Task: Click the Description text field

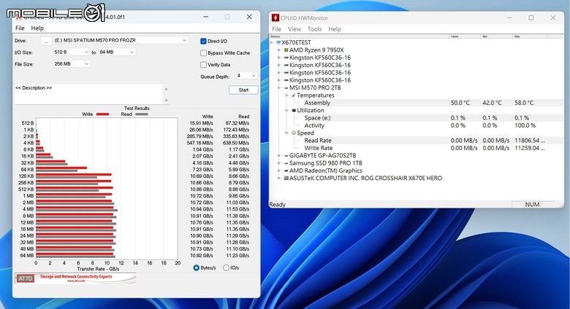Action: click(x=88, y=94)
